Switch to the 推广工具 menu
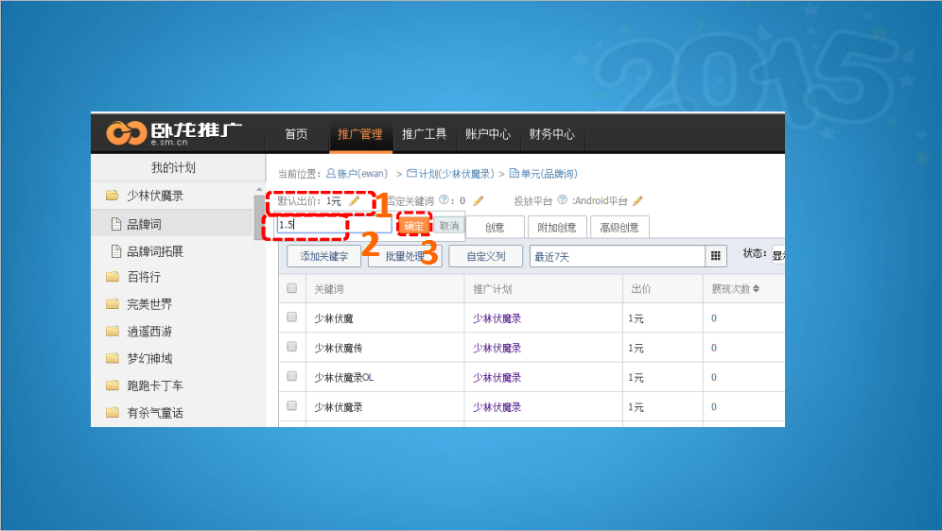This screenshot has width=942, height=531. (x=424, y=134)
